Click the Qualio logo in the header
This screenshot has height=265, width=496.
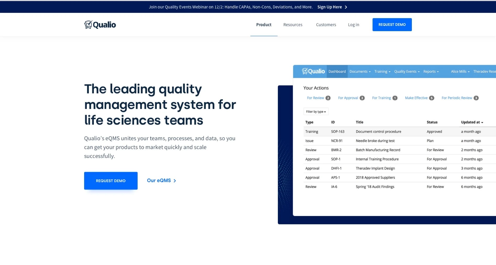[x=100, y=25]
